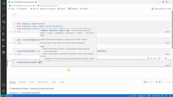Select the SummarizedConversation.ipynb editor tab
This screenshot has height=97, width=173.
pyautogui.click(x=23, y=2)
